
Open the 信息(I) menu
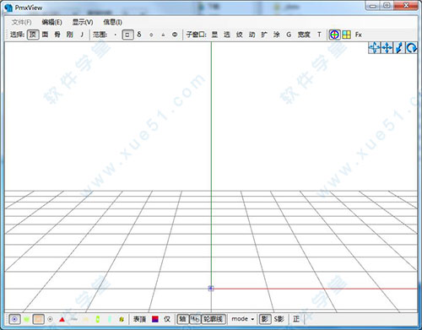tap(112, 22)
